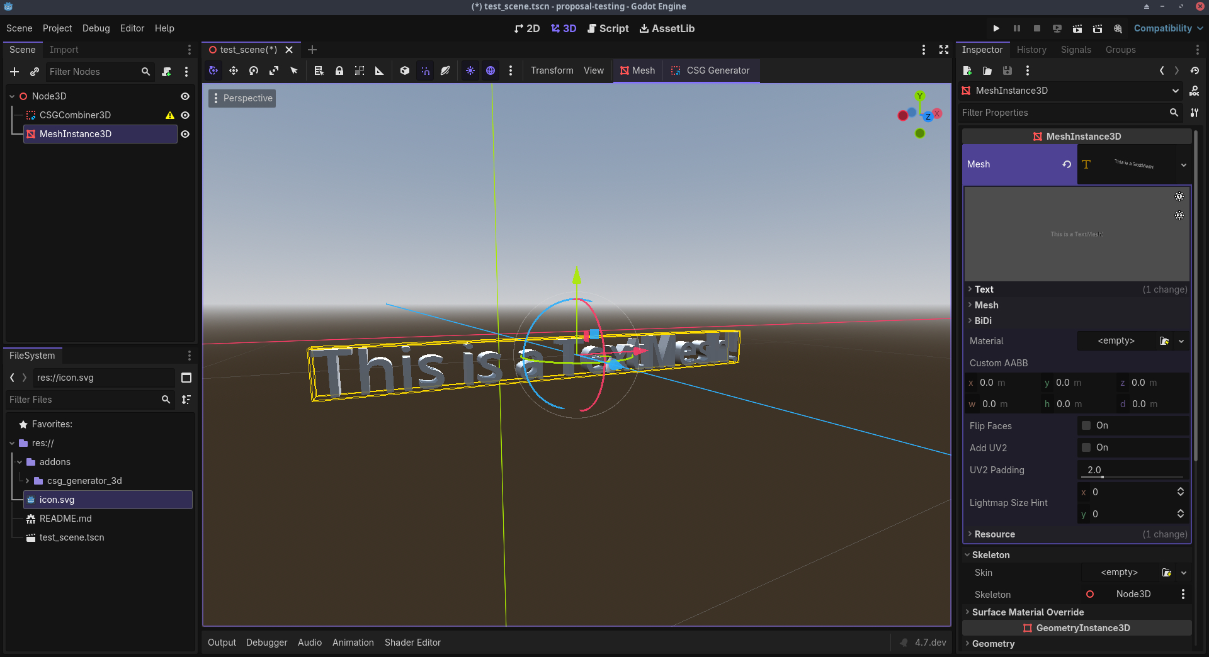This screenshot has width=1209, height=657.
Task: Select the Rotate mode tool
Action: point(254,70)
